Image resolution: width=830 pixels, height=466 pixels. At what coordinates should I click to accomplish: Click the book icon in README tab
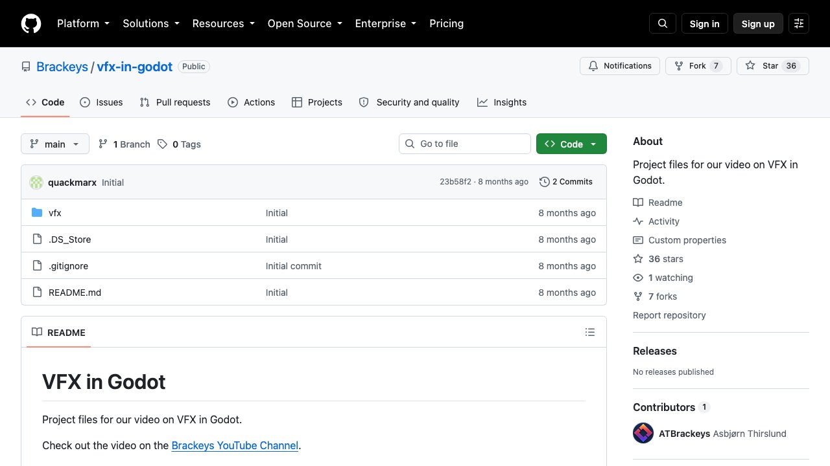(37, 332)
